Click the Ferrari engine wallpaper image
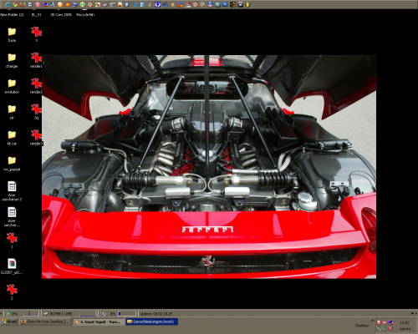Viewport: 418px width, 334px height. pyautogui.click(x=209, y=167)
